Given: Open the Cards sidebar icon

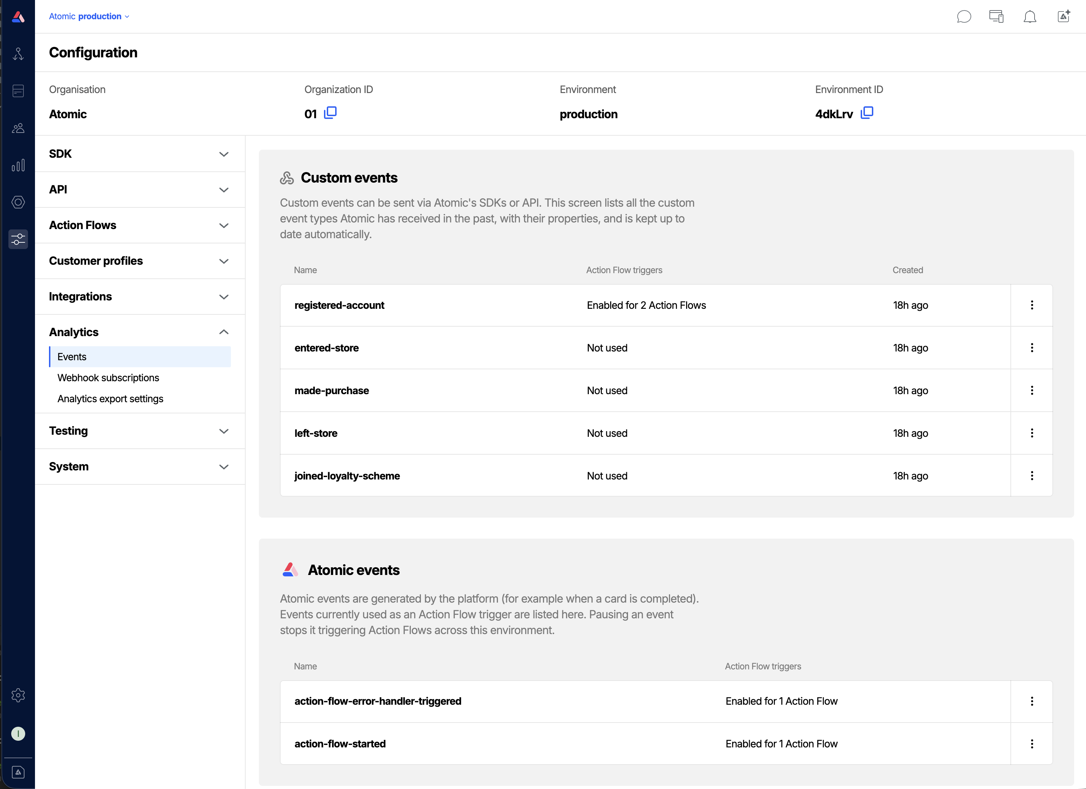Looking at the screenshot, I should pyautogui.click(x=18, y=91).
